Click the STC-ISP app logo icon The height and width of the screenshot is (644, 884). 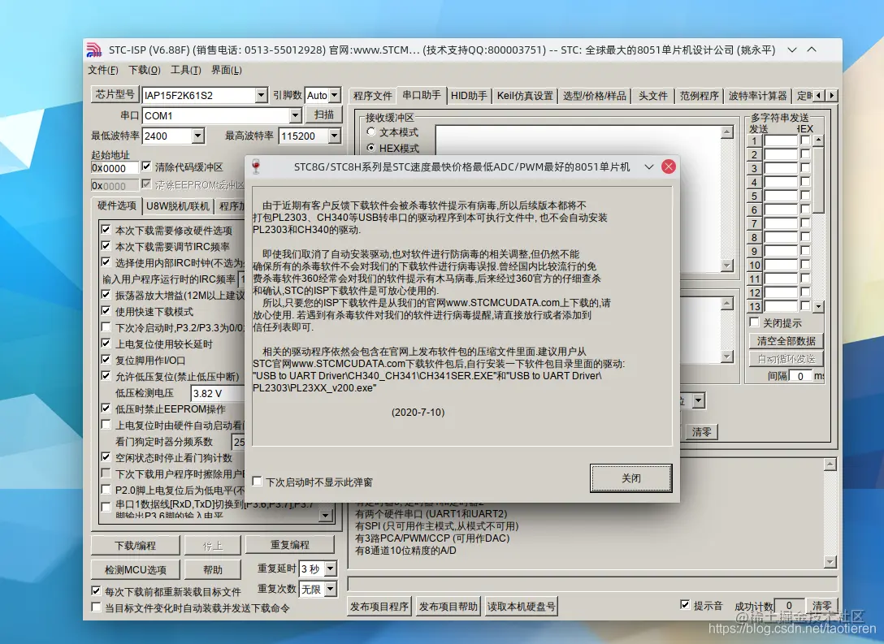click(x=94, y=50)
